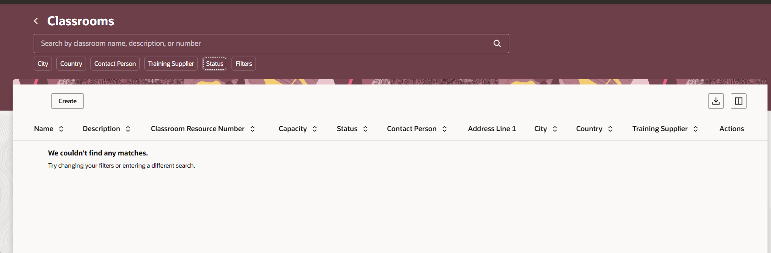Click the Training Supplier header text
The image size is (771, 253).
point(660,129)
